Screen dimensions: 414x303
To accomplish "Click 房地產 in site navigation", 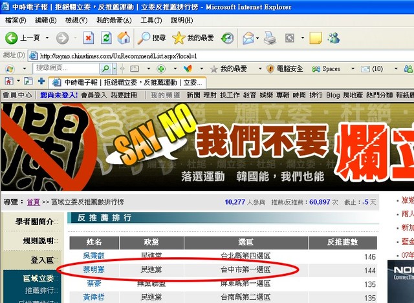I will [353, 95].
